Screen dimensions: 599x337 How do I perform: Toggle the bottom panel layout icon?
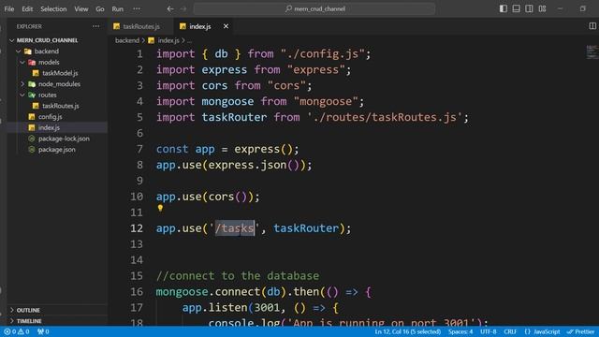pyautogui.click(x=516, y=8)
